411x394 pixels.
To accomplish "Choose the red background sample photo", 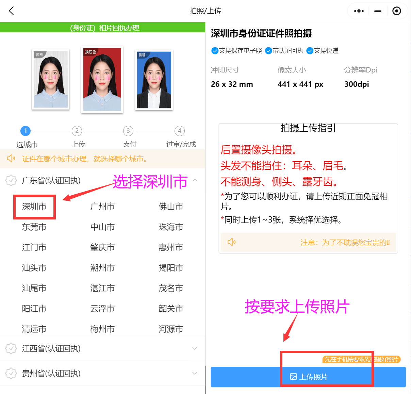I will click(102, 80).
